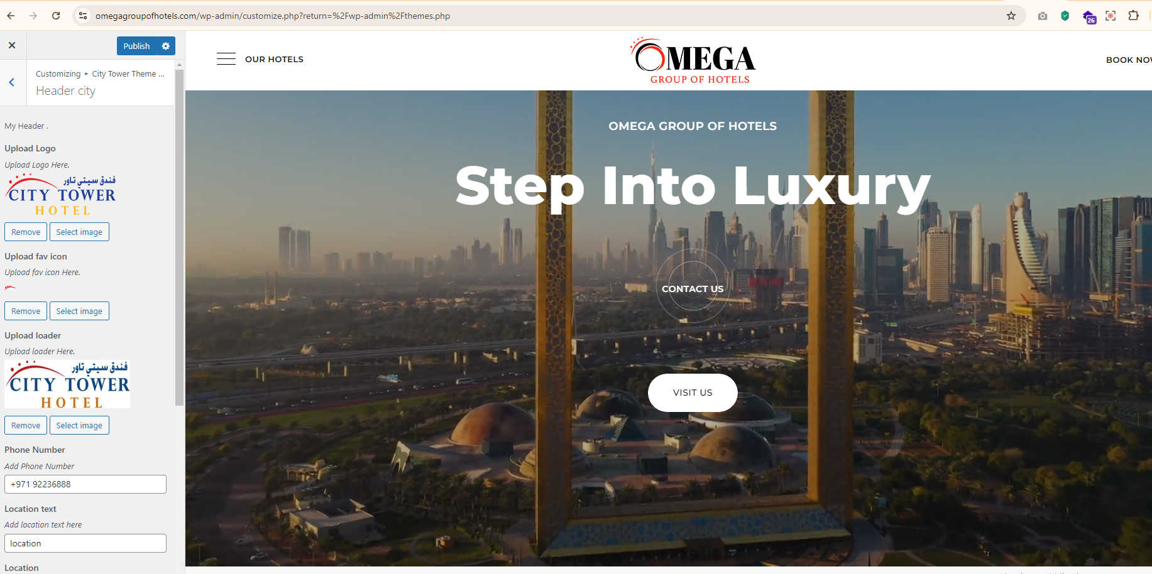The image size is (1152, 574).
Task: Open the hamburger menu beside Our Hotels
Action: 226,59
